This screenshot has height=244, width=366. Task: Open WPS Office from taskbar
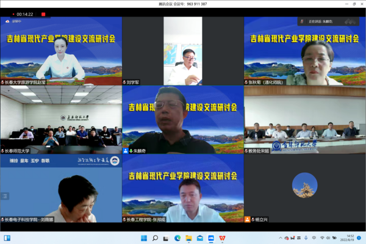221,237
